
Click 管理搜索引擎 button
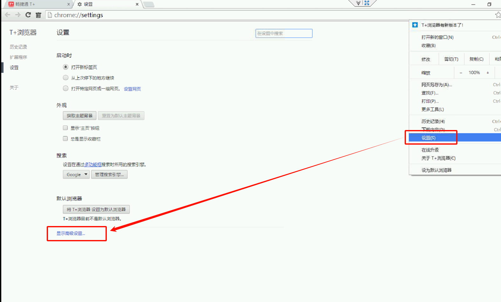tap(109, 175)
